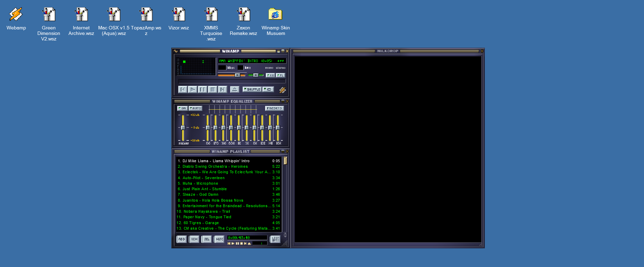This screenshot has height=267, width=644.
Task: Select track 60 Tigres - Garage
Action: coord(229,223)
